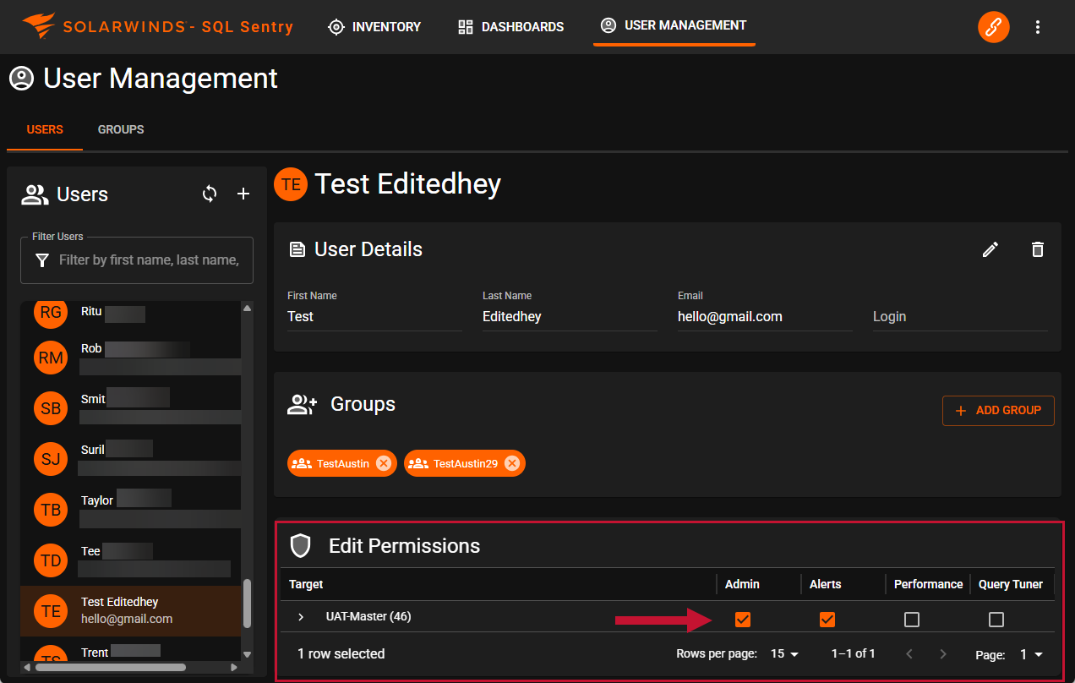The image size is (1075, 683).
Task: Click the horizontal scrollbar in users list
Action: 110,667
